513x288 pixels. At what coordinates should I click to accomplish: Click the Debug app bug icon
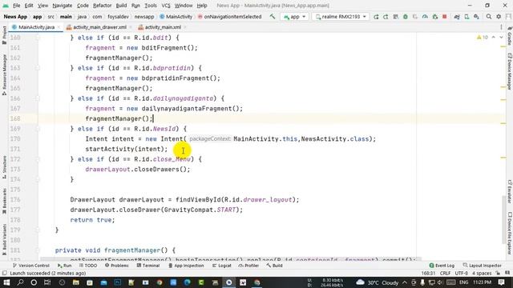pos(406,16)
